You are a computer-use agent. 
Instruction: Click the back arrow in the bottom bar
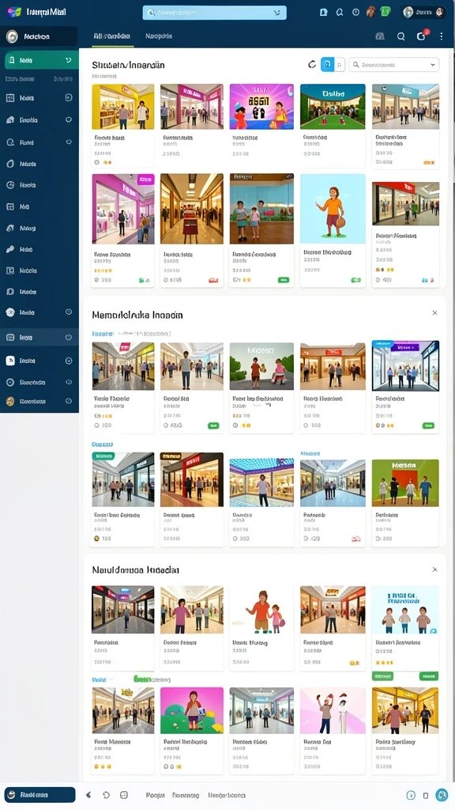pyautogui.click(x=88, y=795)
